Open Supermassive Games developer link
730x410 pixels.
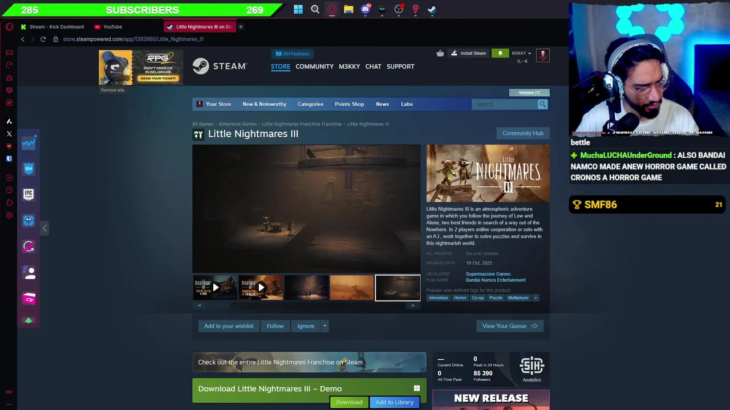[488, 274]
